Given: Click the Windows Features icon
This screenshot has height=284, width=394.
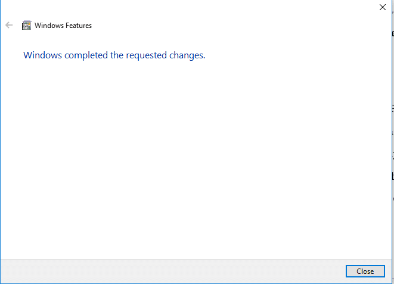Looking at the screenshot, I should coord(26,26).
